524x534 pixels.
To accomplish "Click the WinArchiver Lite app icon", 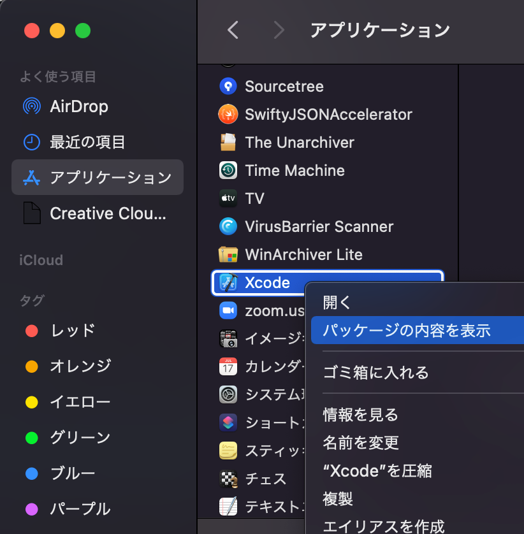I will click(x=228, y=254).
